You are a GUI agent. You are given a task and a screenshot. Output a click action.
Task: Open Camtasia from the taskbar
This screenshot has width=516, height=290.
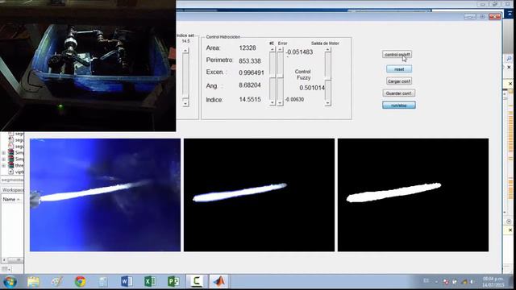197,282
